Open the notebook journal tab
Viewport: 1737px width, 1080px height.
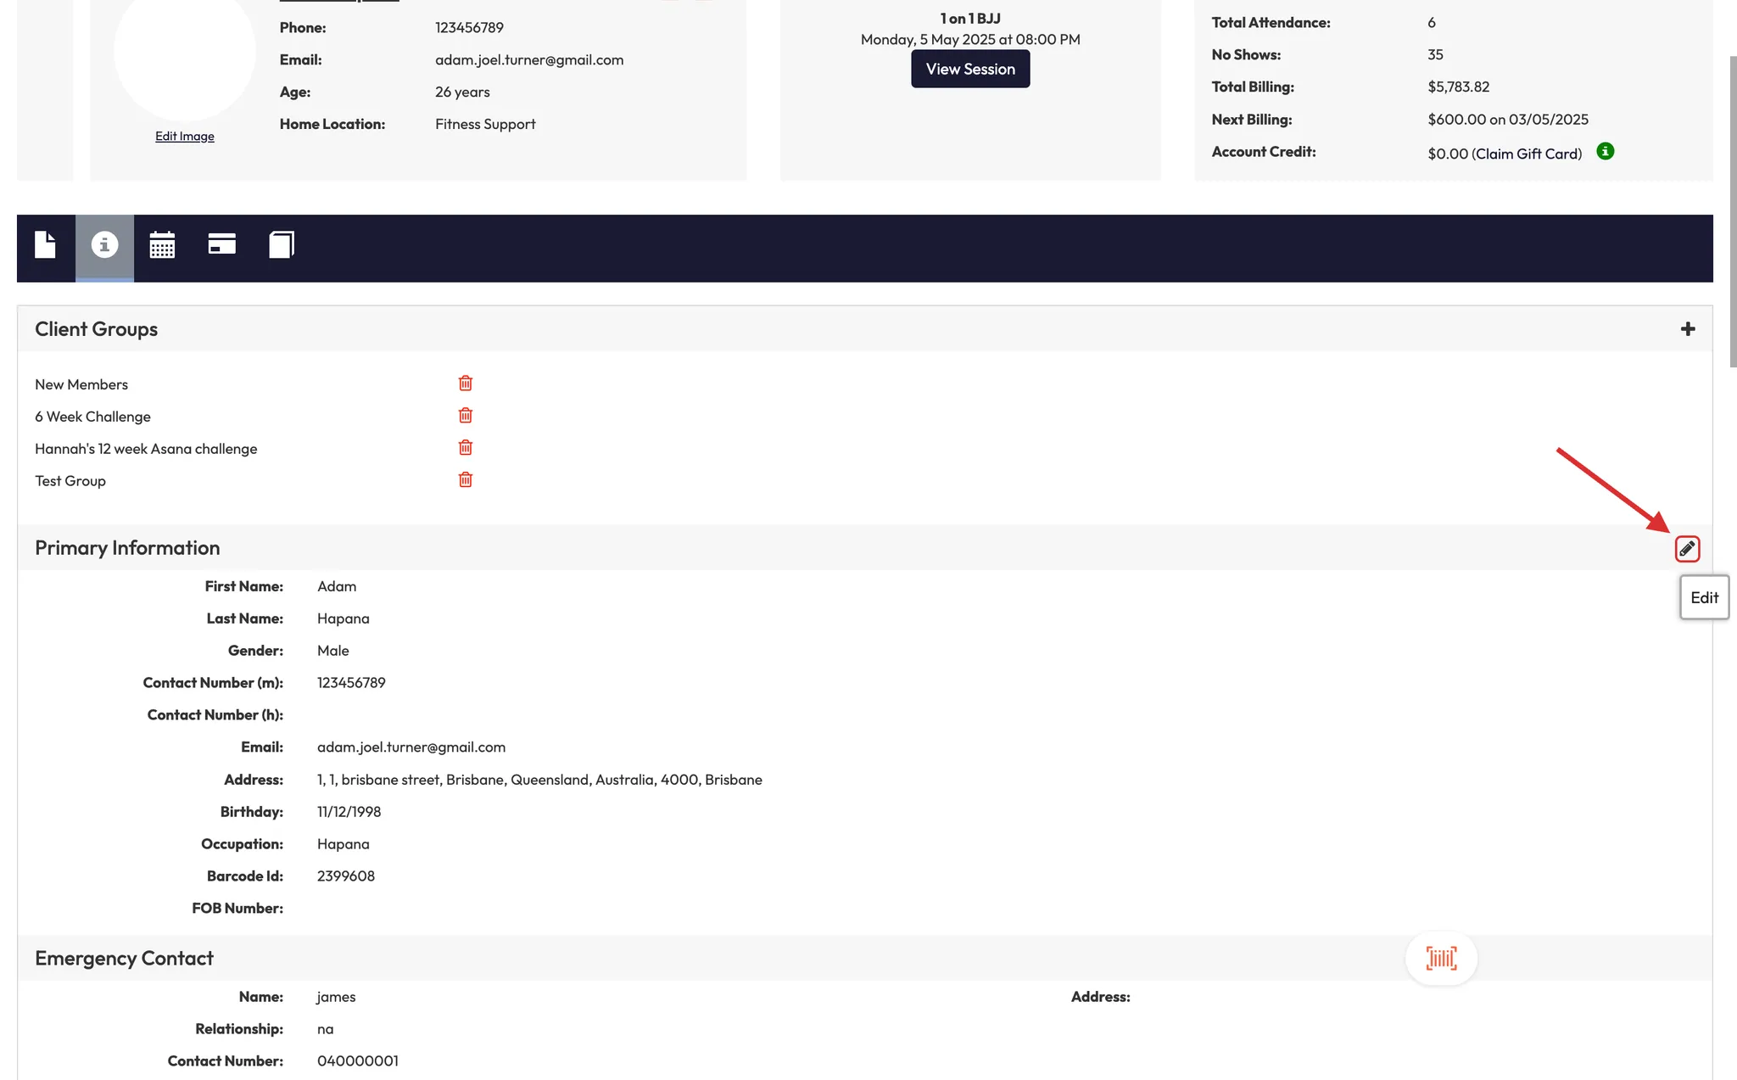click(282, 245)
